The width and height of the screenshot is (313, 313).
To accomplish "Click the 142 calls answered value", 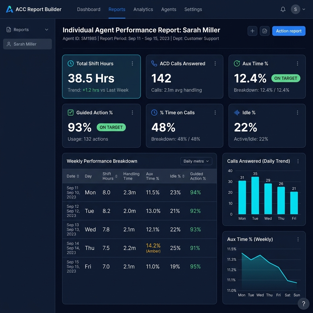I will 161,78.
